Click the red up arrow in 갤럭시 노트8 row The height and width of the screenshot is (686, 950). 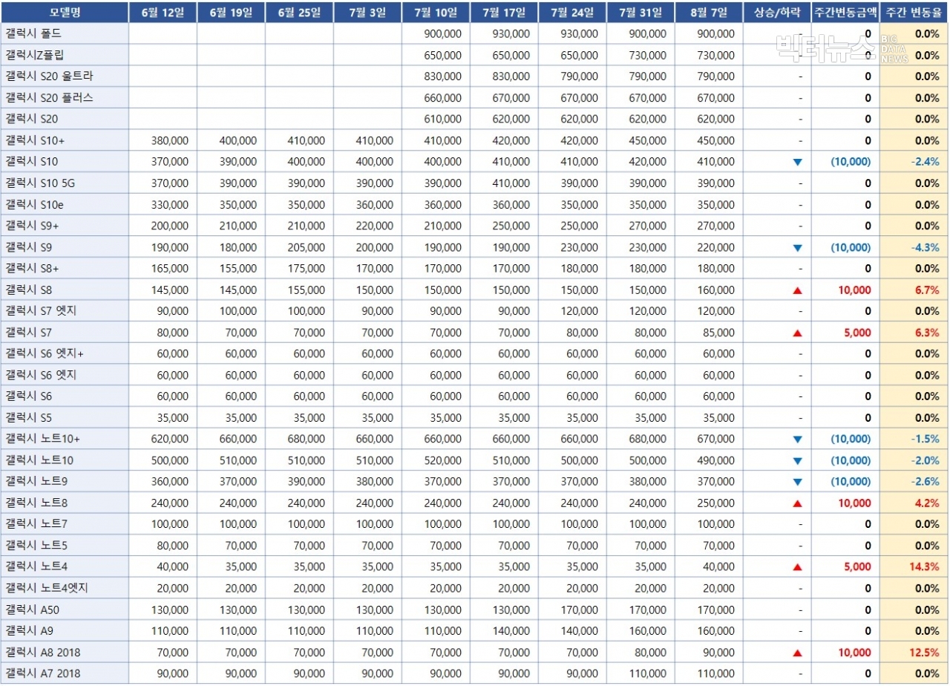pyautogui.click(x=797, y=503)
